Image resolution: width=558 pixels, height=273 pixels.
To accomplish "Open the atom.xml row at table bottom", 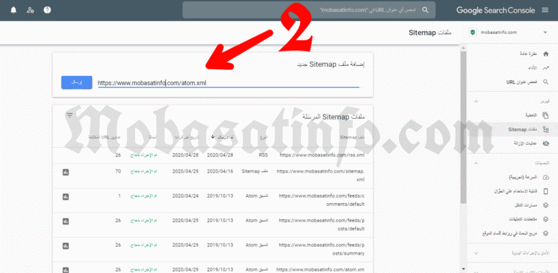I will 213,268.
